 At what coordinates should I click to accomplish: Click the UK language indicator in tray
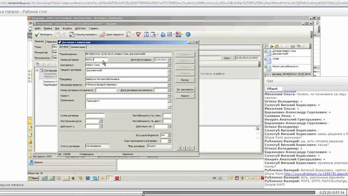point(214,178)
